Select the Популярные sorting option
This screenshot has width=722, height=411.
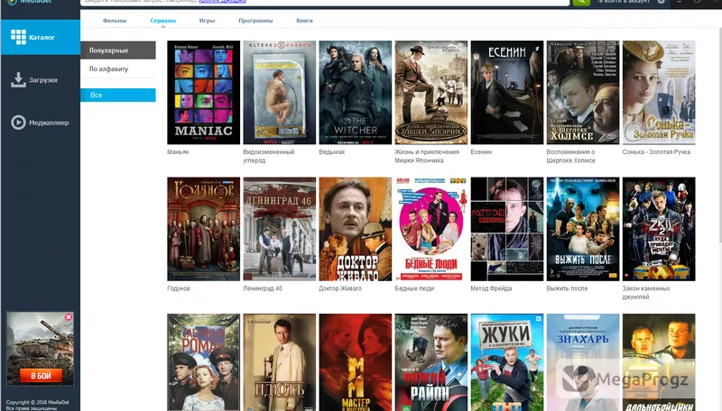pos(118,50)
